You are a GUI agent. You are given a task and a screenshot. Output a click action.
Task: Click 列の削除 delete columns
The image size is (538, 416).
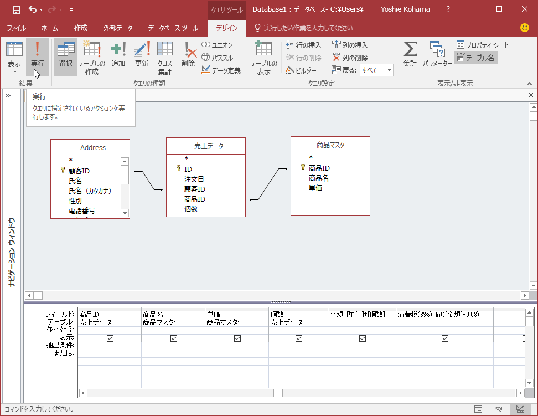(350, 58)
